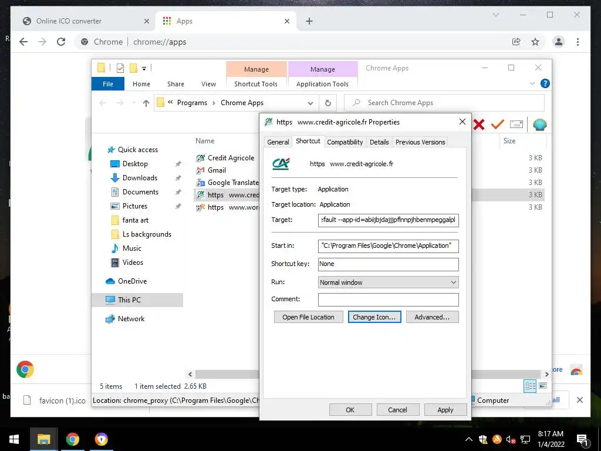
Task: Click the Search Chrome Apps box
Action: click(444, 103)
